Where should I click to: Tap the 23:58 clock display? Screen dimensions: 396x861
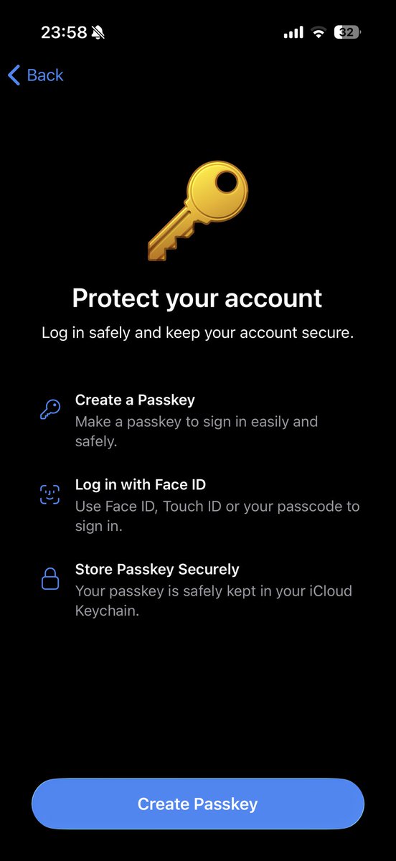64,32
